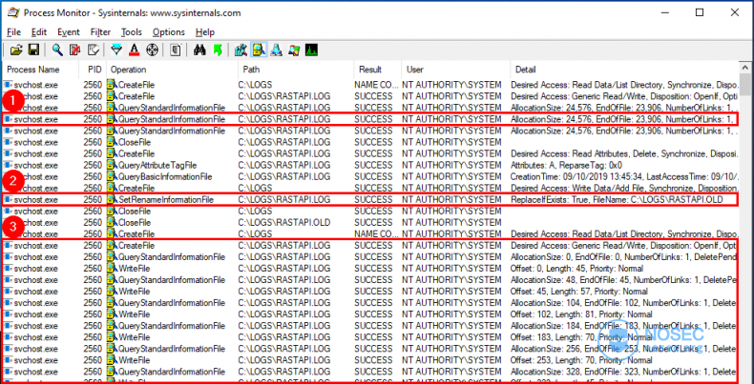Toggle Show Network Activity icon
The height and width of the screenshot is (384, 754).
click(x=276, y=50)
